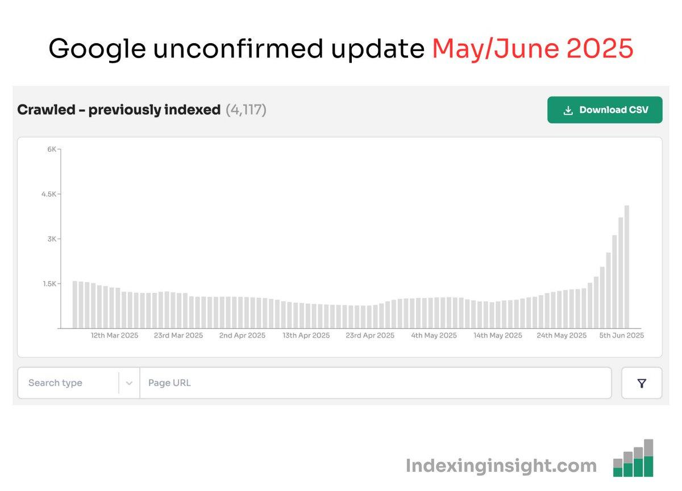Click the 23rd Apr 2025 axis label
The height and width of the screenshot is (491, 682).
[x=370, y=335]
